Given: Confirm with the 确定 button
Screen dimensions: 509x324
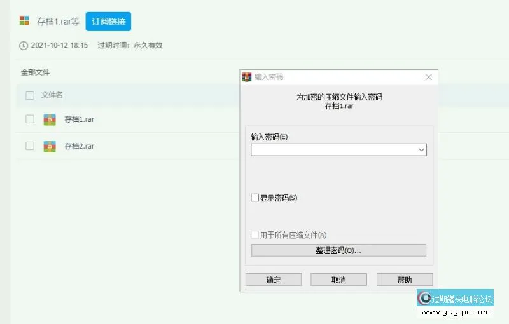Looking at the screenshot, I should coord(274,280).
